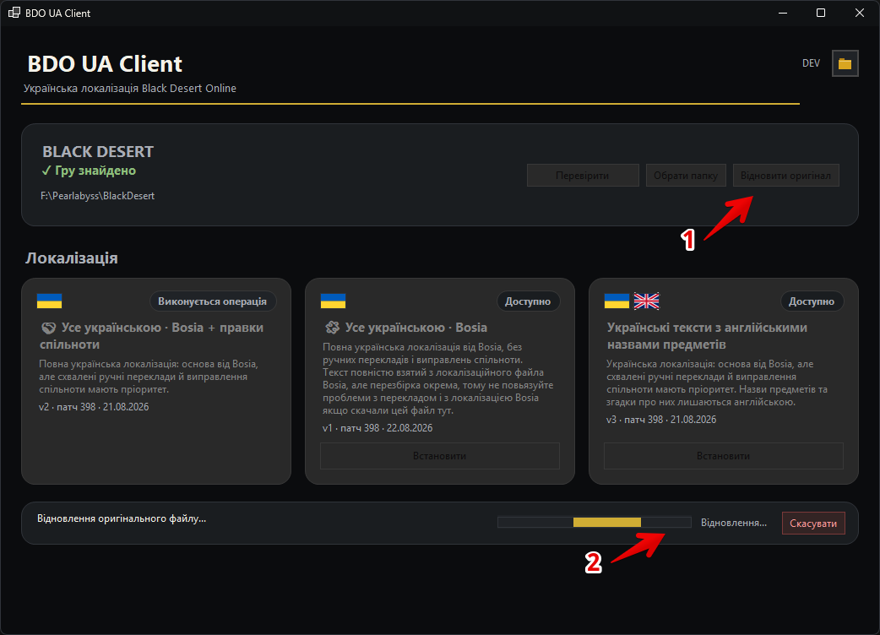Open the game folder icon button
This screenshot has height=635, width=880.
[845, 63]
